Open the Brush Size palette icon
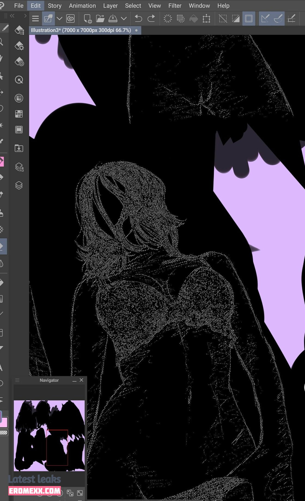The width and height of the screenshot is (305, 501). 19,62
